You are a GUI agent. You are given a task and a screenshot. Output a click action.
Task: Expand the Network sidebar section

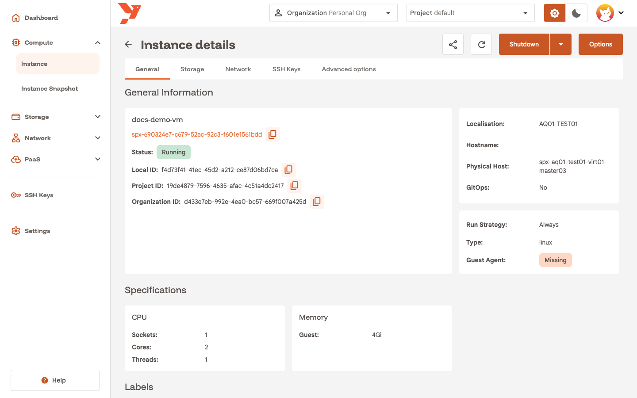98,138
